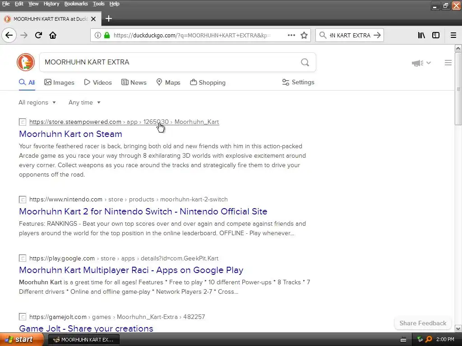Expand the All regions filter
The height and width of the screenshot is (346, 462).
[x=37, y=102]
